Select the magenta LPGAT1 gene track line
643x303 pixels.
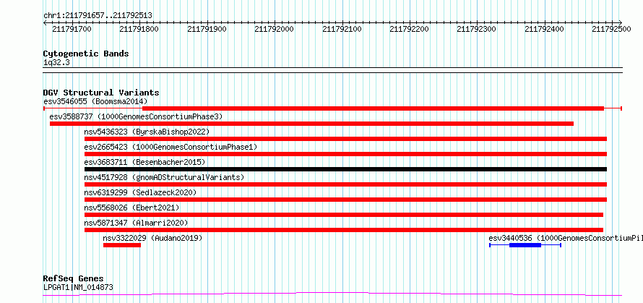point(332,294)
